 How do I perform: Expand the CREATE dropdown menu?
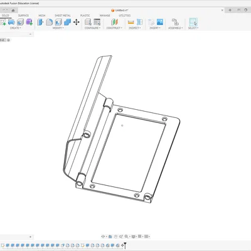pyautogui.click(x=16, y=28)
